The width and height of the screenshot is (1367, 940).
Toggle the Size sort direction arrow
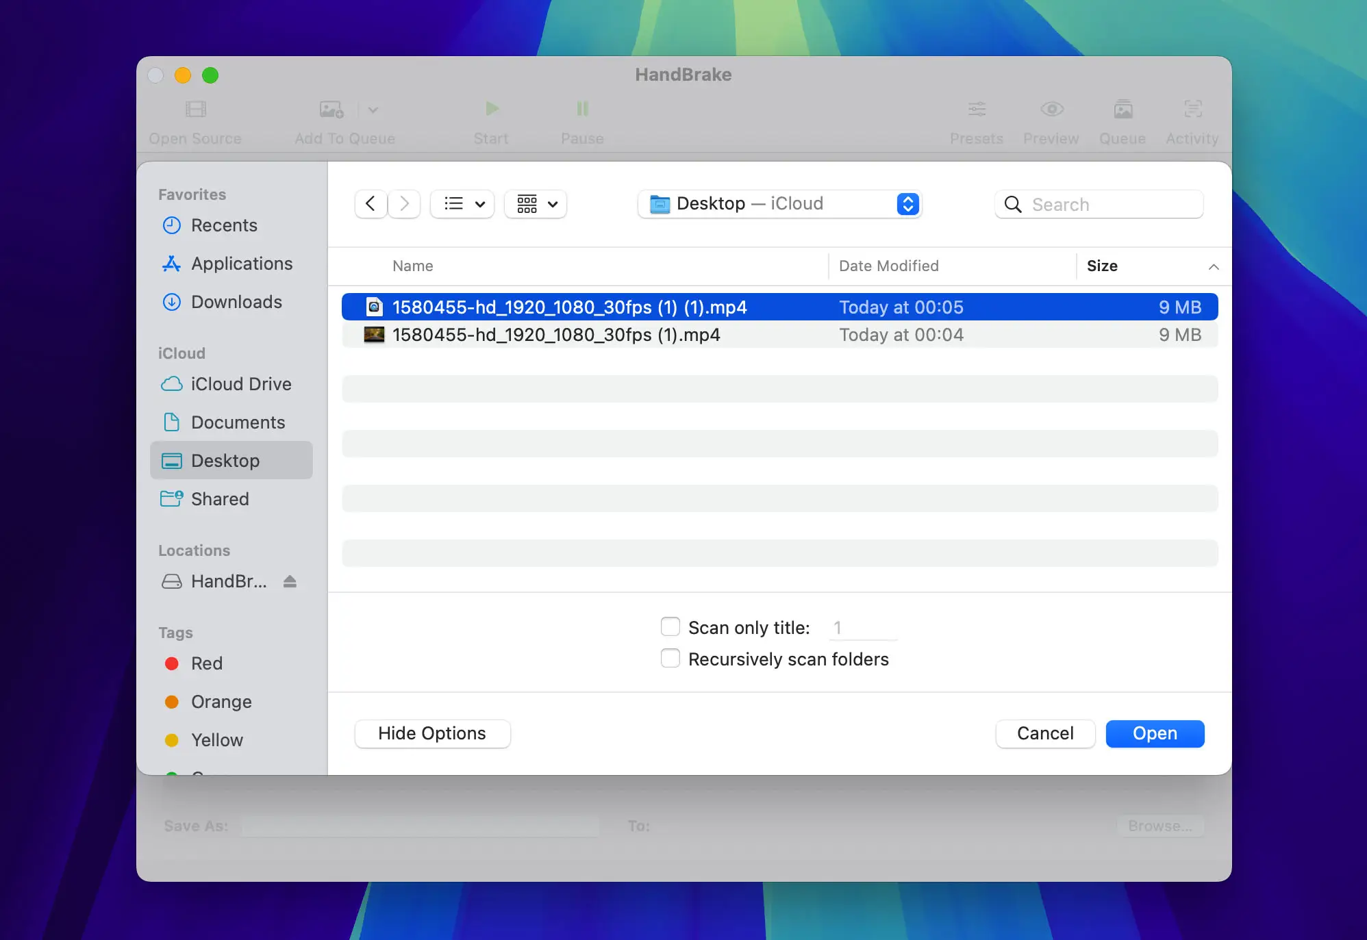pos(1214,267)
